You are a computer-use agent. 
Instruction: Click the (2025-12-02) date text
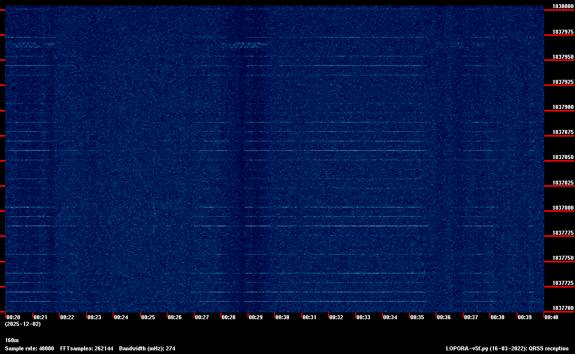coord(23,324)
